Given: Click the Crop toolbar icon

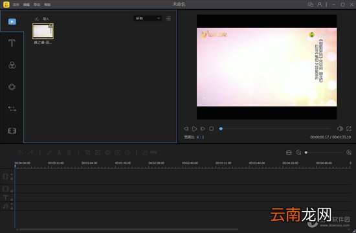Looking at the screenshot, I should point(87,153).
